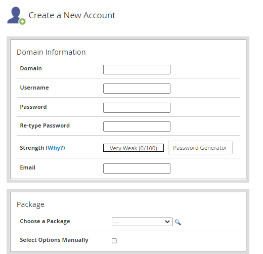Click the Password Generator button
This screenshot has height=254, width=263.
point(200,148)
